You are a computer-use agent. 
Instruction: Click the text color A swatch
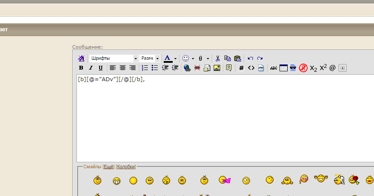[168, 59]
